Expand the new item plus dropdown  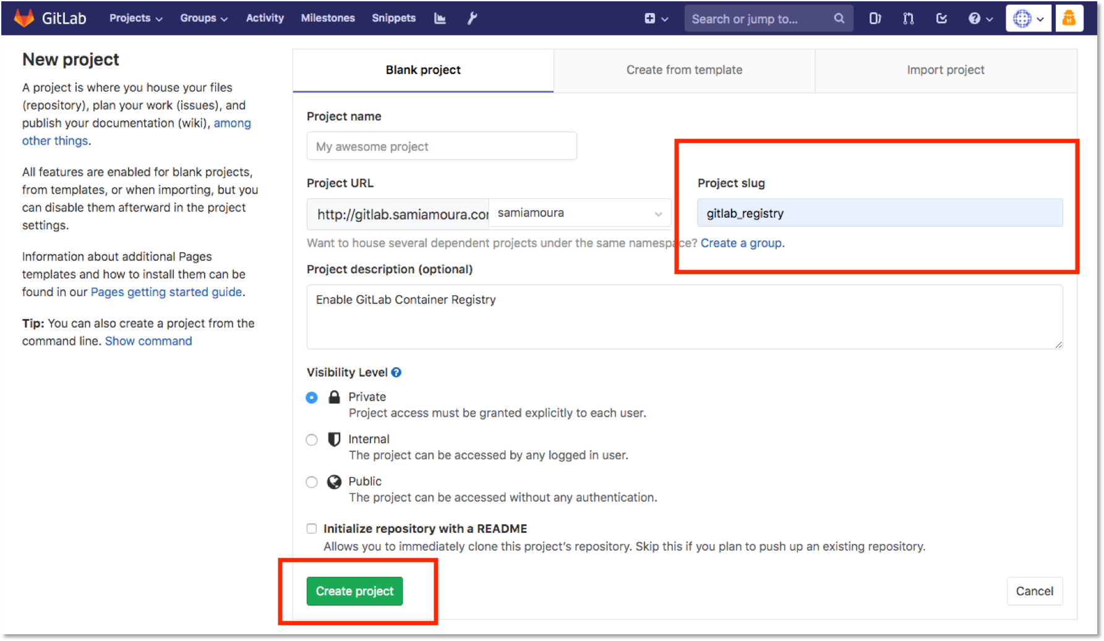click(x=656, y=18)
